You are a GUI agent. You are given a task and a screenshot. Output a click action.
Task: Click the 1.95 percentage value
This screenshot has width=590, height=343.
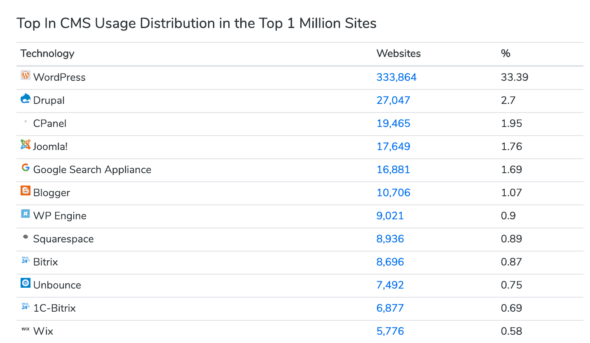click(x=511, y=123)
